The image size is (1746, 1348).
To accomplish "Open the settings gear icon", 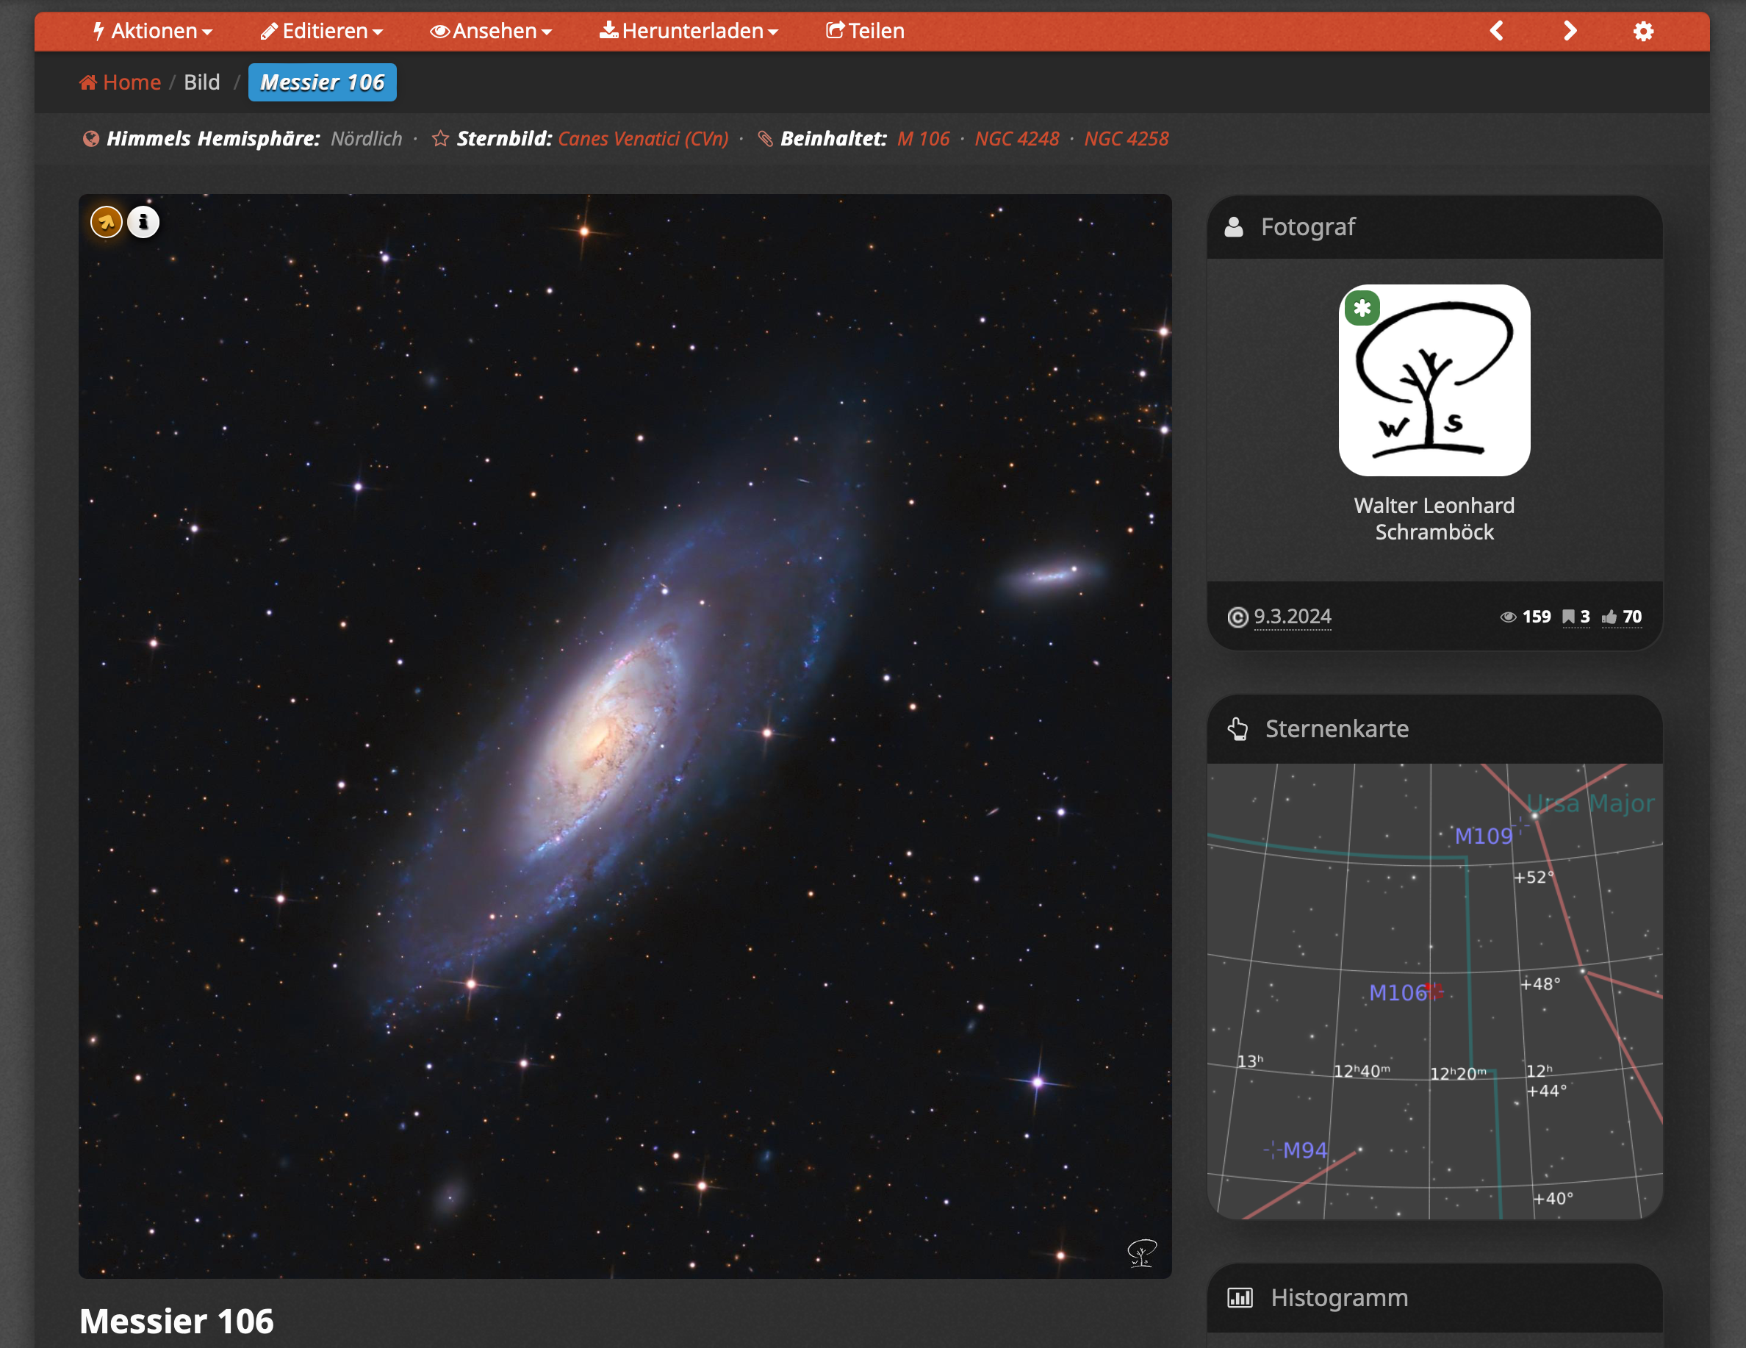I will point(1643,31).
